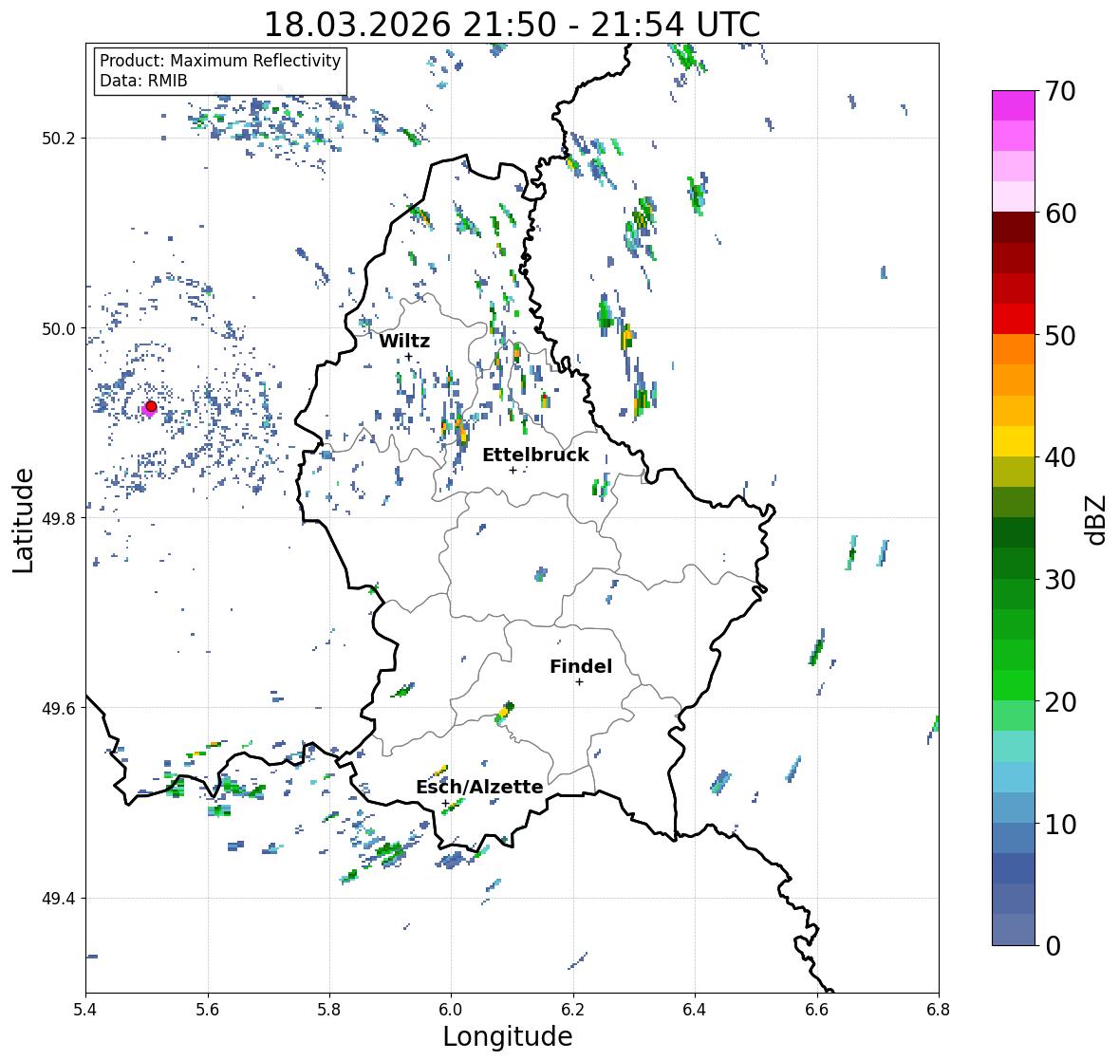Click the colorbar tick value 30

click(1059, 580)
